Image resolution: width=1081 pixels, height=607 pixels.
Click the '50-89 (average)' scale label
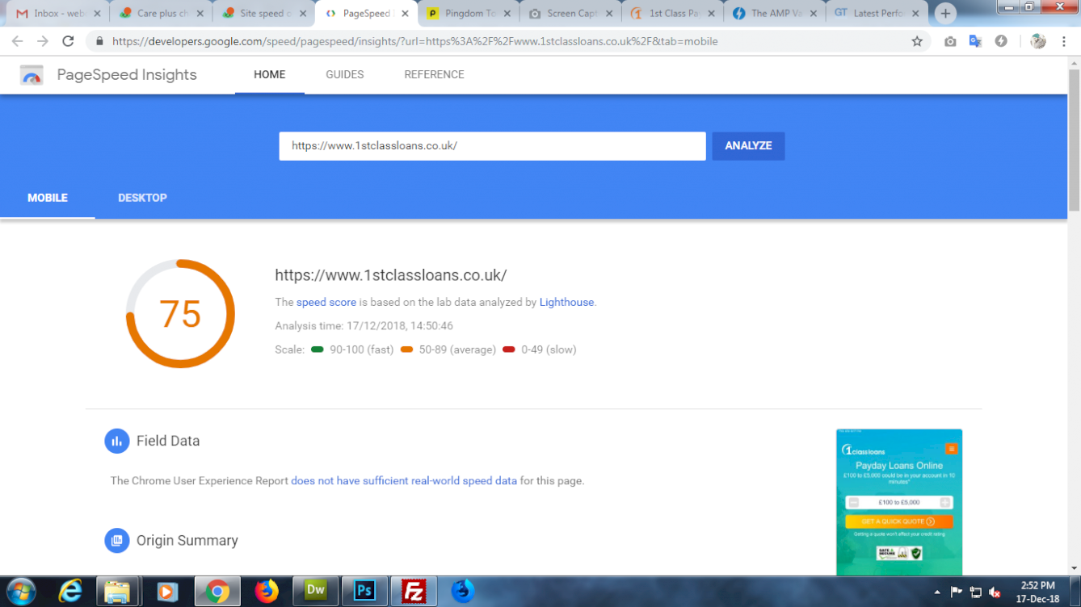click(x=457, y=350)
